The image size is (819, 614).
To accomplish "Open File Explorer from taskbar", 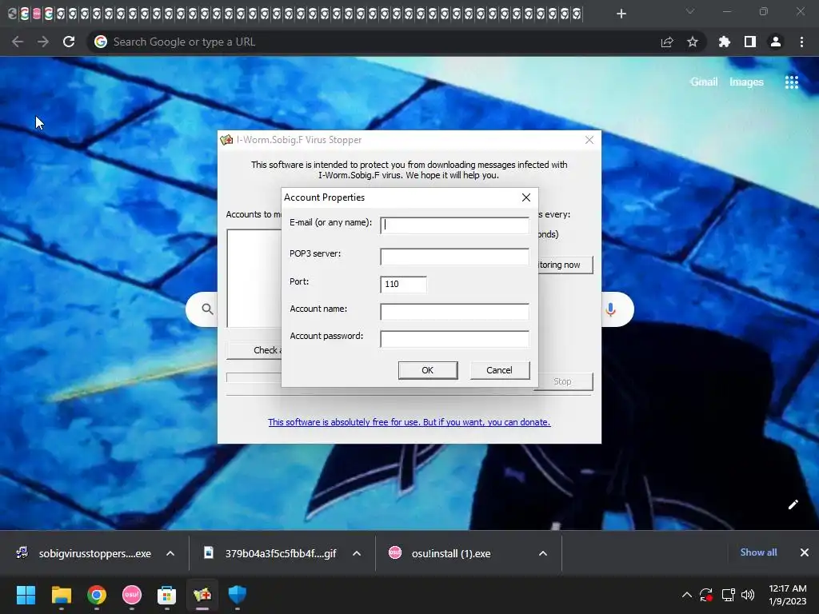I will [61, 595].
